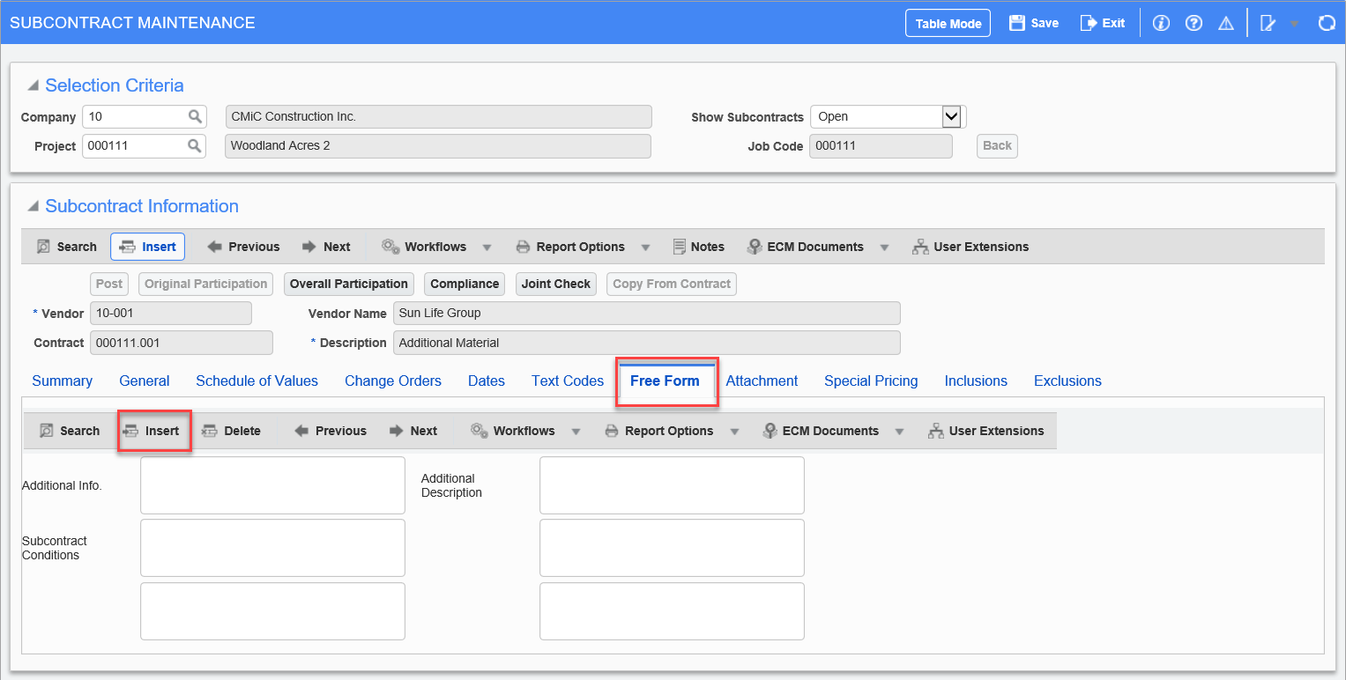Click Report Options in upper toolbar
This screenshot has height=680, width=1346.
coord(570,247)
